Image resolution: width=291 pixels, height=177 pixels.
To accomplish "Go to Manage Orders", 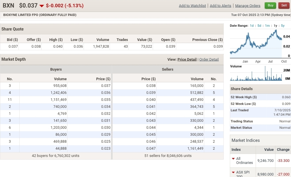I will [248, 6].
